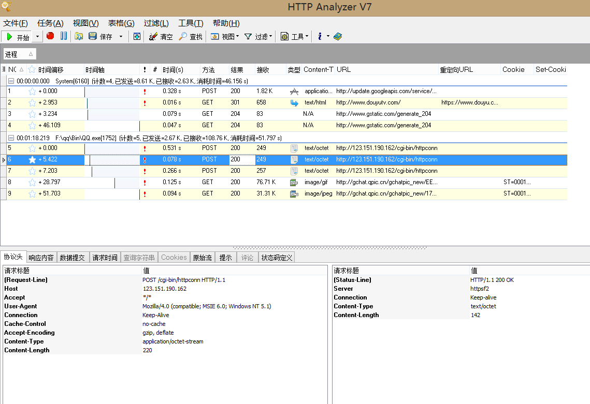The height and width of the screenshot is (404, 590).
Task: Switch to the 请求时间 tab
Action: [x=105, y=258]
